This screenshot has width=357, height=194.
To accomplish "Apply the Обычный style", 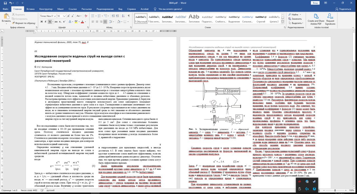I will [141, 18].
